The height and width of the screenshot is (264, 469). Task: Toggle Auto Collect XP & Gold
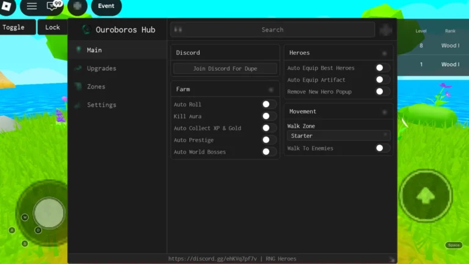pos(268,128)
